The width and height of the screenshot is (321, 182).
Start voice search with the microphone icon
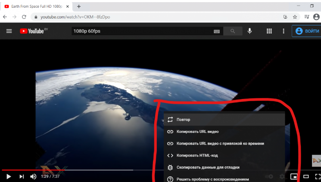point(249,31)
